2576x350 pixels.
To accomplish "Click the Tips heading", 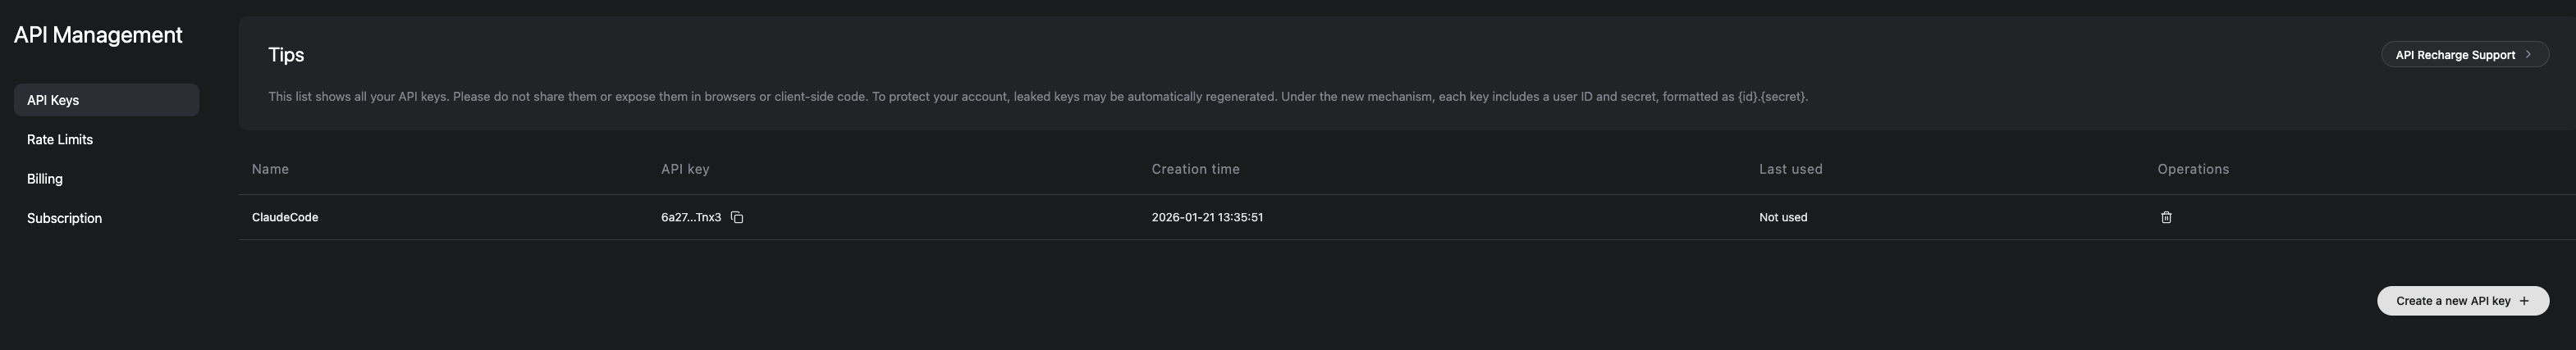I will [286, 55].
